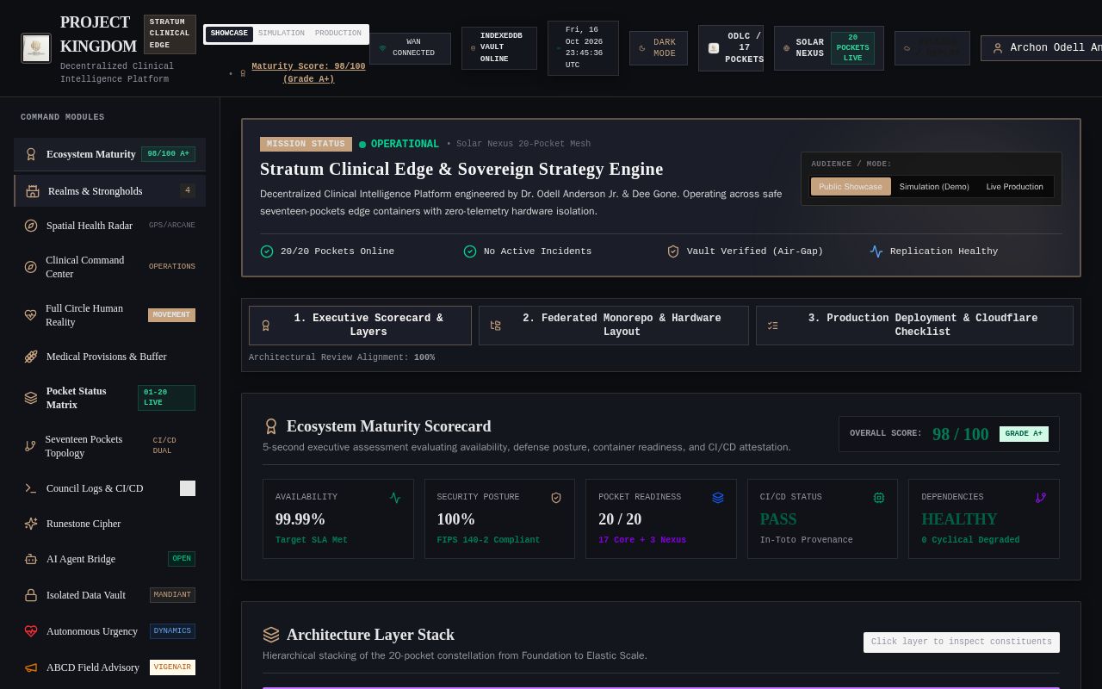Select Public Showcase audience mode

pyautogui.click(x=851, y=187)
